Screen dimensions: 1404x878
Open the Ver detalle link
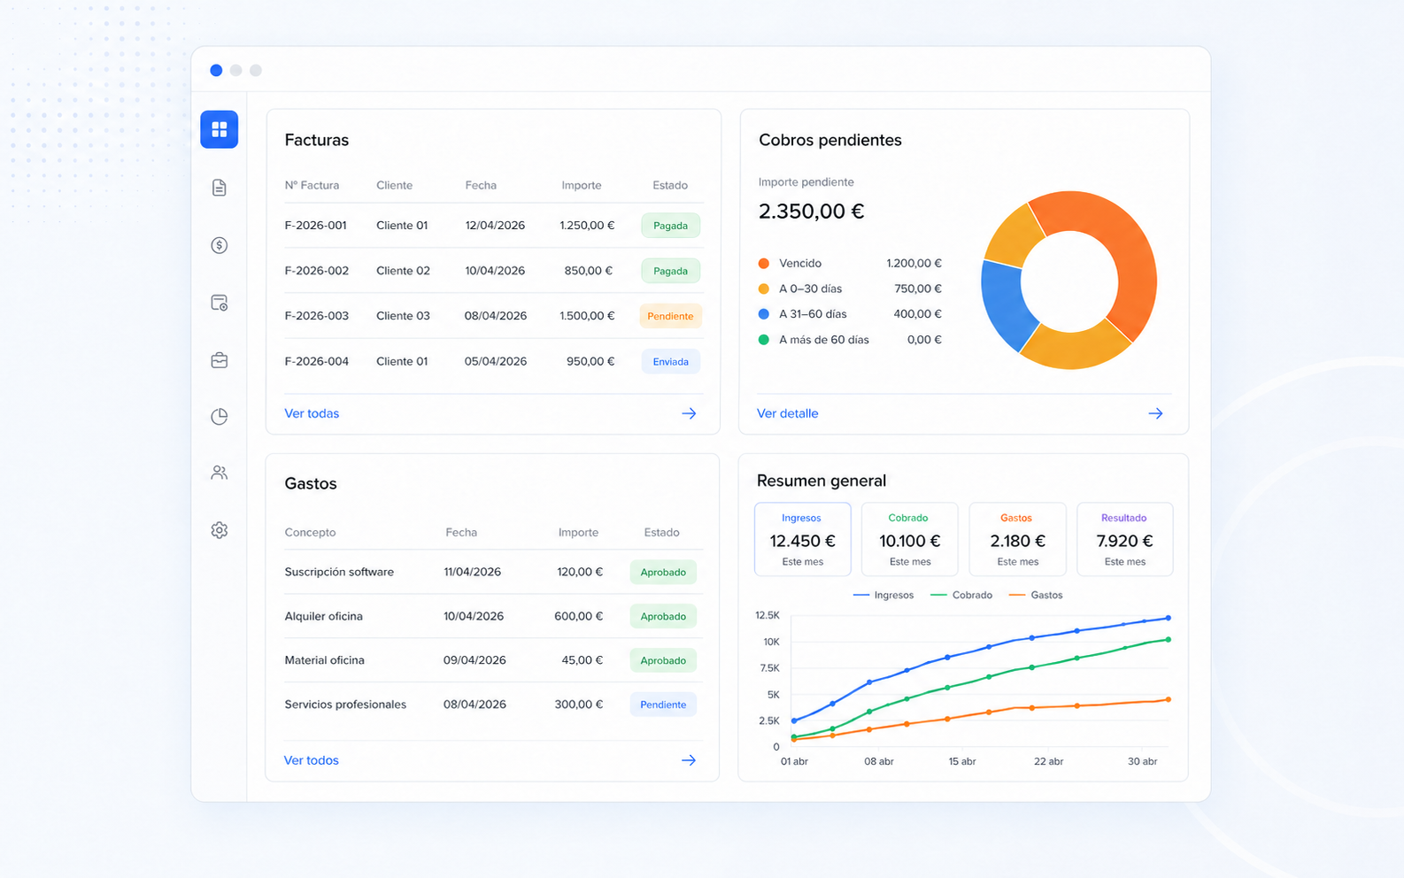pos(787,413)
